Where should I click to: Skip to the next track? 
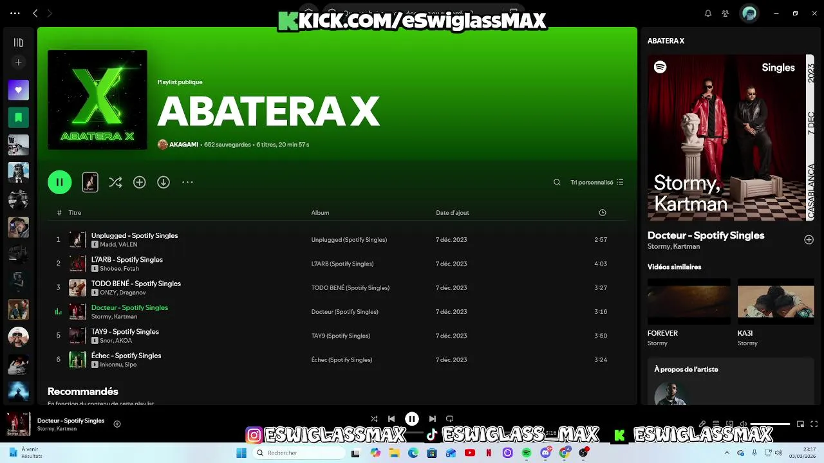tap(433, 419)
